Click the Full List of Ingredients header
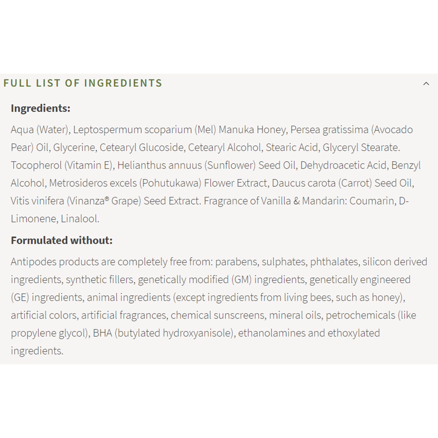 click(x=83, y=83)
